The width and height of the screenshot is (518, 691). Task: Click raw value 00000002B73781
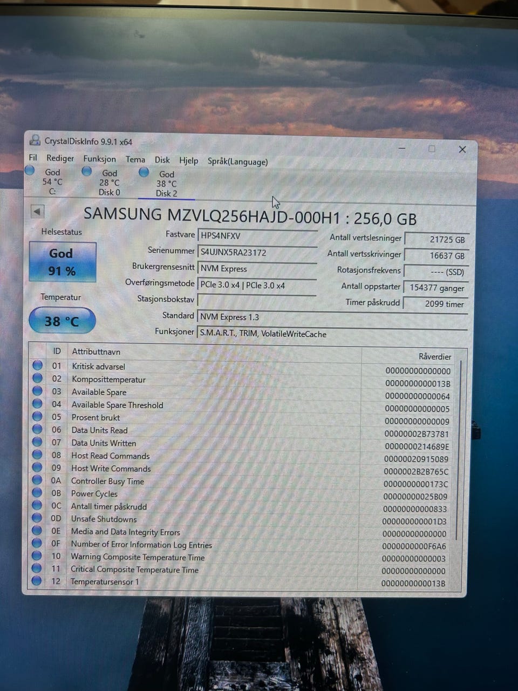pyautogui.click(x=417, y=433)
